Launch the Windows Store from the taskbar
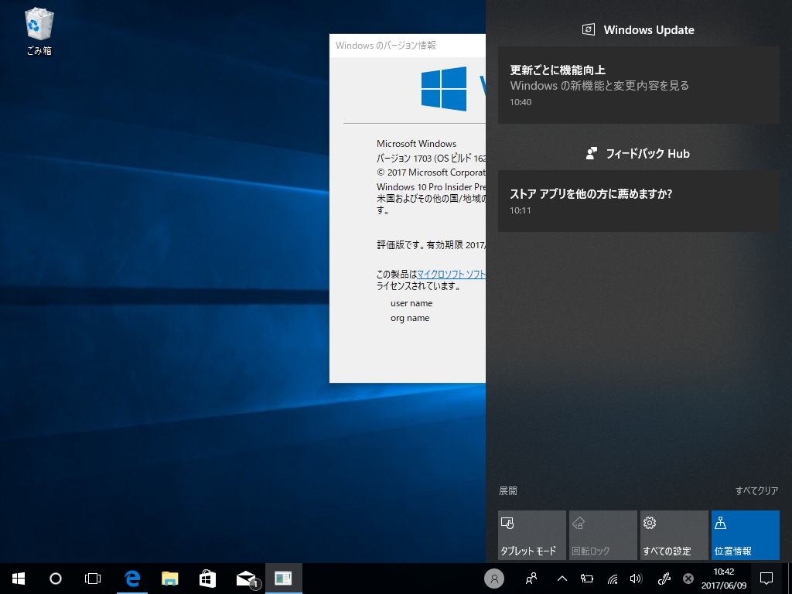This screenshot has height=594, width=792. coord(207,578)
